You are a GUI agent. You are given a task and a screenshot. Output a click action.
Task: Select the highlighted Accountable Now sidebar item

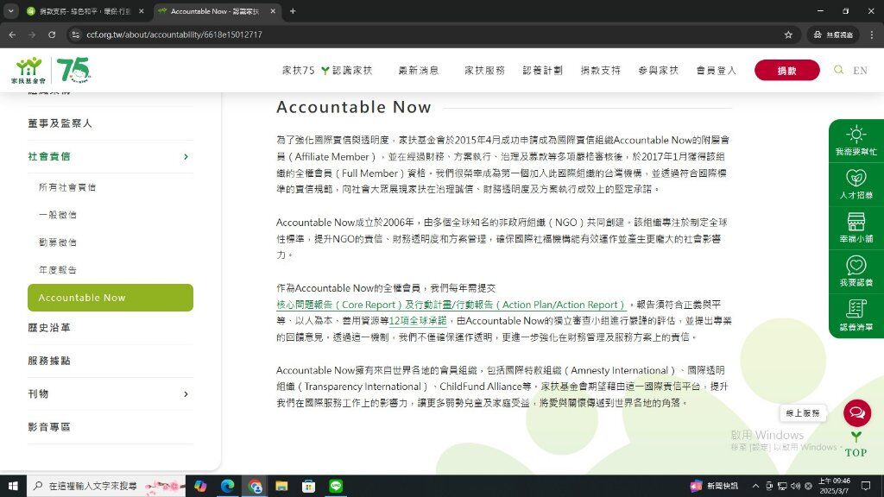[110, 298]
